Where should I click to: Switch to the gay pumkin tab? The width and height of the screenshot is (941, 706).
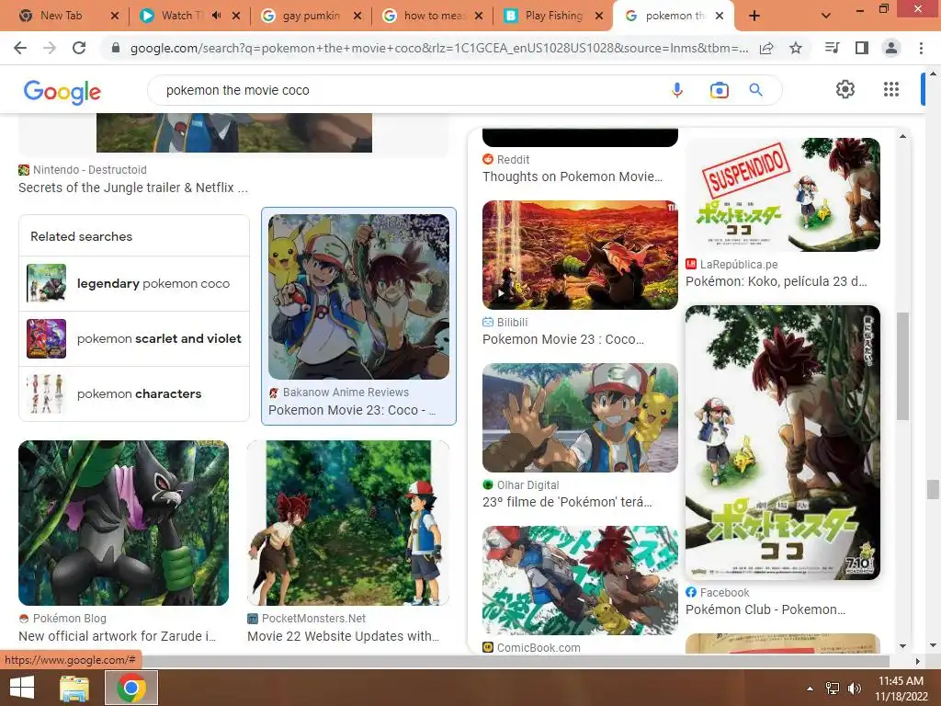tap(310, 16)
